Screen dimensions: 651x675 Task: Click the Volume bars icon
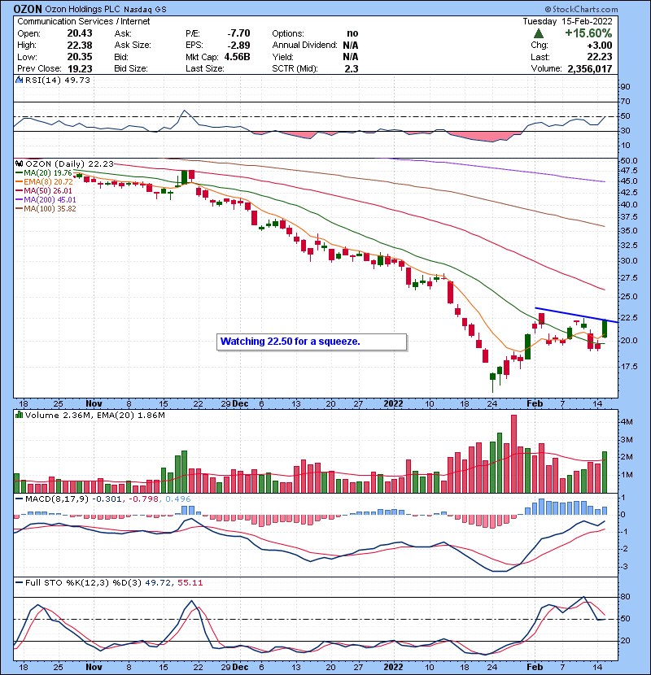click(x=19, y=415)
